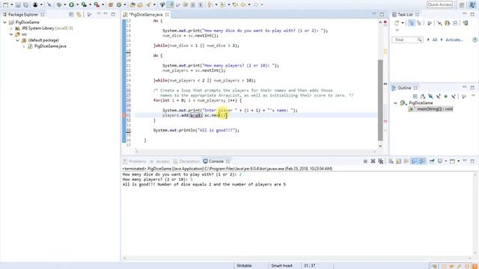Click the editor vertical scrollbar thumb

pos(380,100)
